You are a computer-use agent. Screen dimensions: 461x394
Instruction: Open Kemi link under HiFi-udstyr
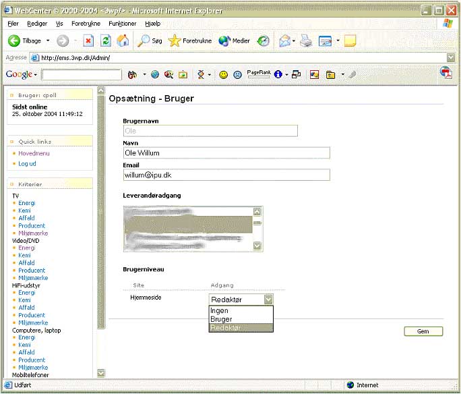tap(24, 300)
